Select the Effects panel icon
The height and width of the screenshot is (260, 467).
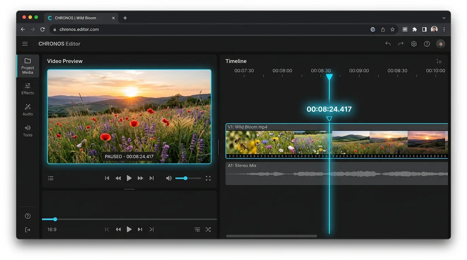[x=27, y=89]
